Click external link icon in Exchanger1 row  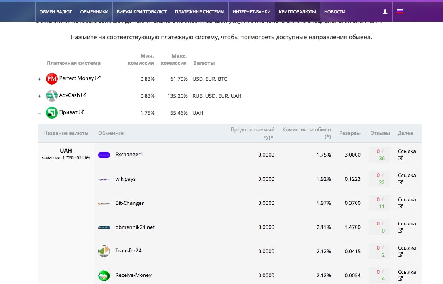click(400, 158)
